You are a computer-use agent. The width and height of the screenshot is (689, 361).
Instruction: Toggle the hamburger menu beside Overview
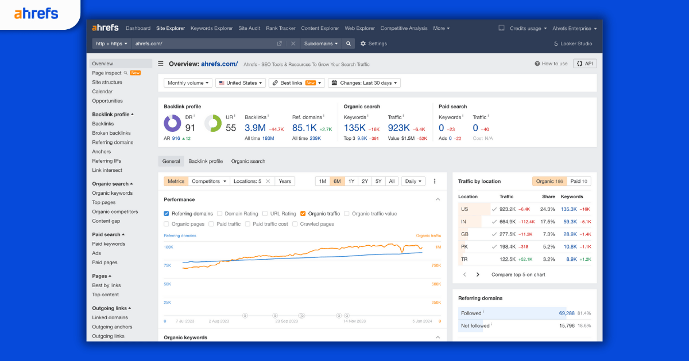tap(161, 64)
